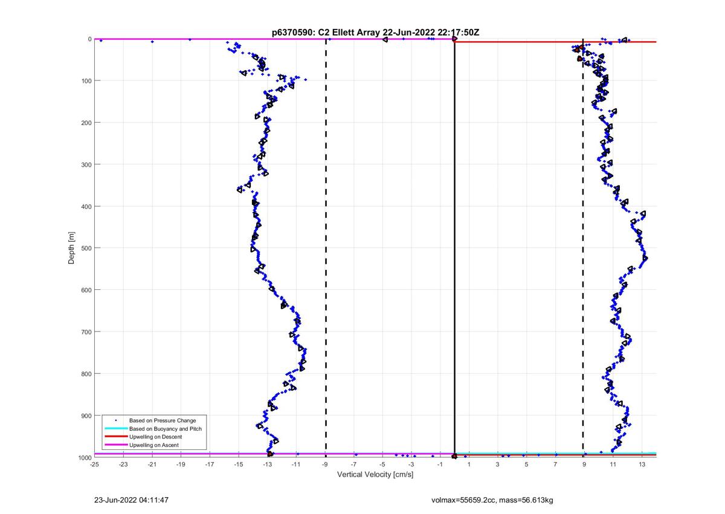
Task: Select the 'Upwelling on Ascent' legend entry
Action: [x=154, y=445]
